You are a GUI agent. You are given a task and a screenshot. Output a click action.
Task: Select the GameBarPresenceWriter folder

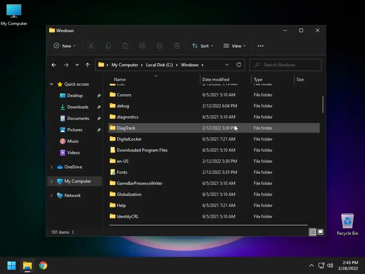point(214,183)
